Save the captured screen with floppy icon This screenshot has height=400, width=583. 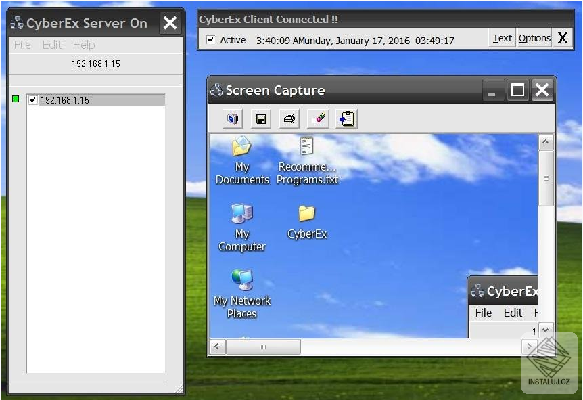pos(261,118)
